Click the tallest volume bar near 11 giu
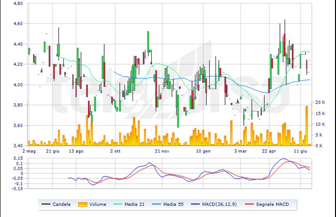This screenshot has width=336, height=217. (307, 126)
